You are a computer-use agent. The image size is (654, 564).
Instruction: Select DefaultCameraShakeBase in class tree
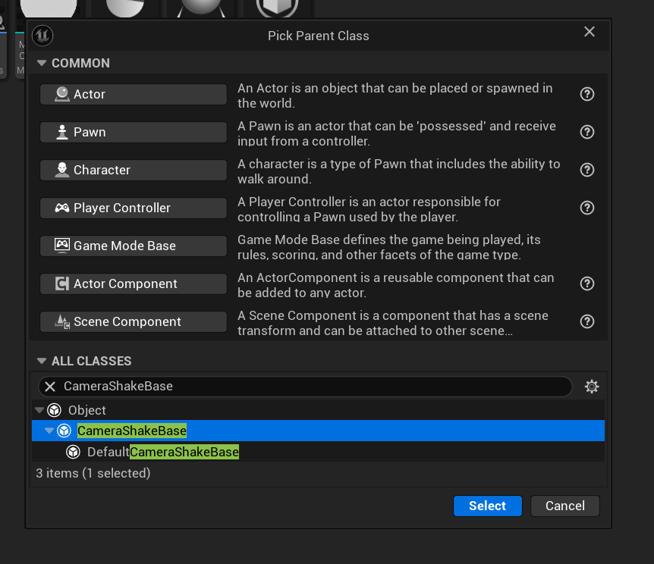[163, 452]
